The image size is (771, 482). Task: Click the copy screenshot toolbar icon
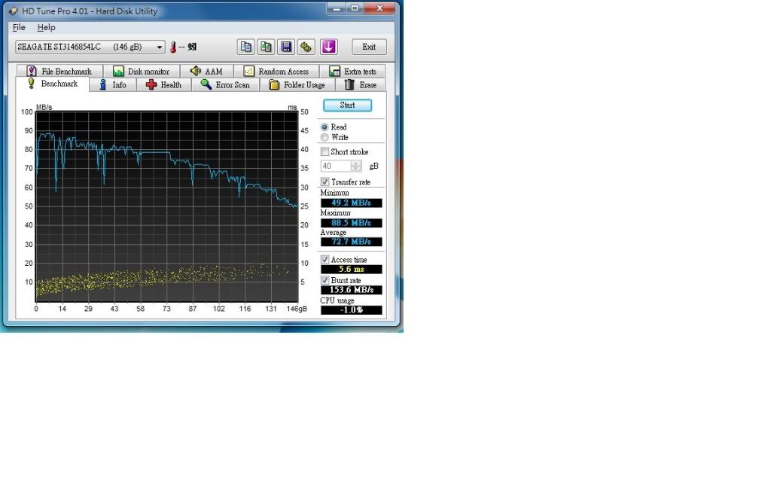[266, 47]
